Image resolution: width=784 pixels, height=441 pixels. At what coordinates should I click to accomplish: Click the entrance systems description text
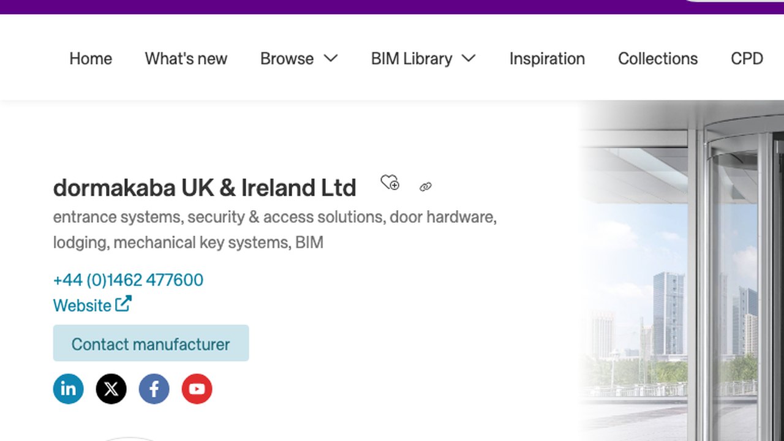tap(274, 230)
